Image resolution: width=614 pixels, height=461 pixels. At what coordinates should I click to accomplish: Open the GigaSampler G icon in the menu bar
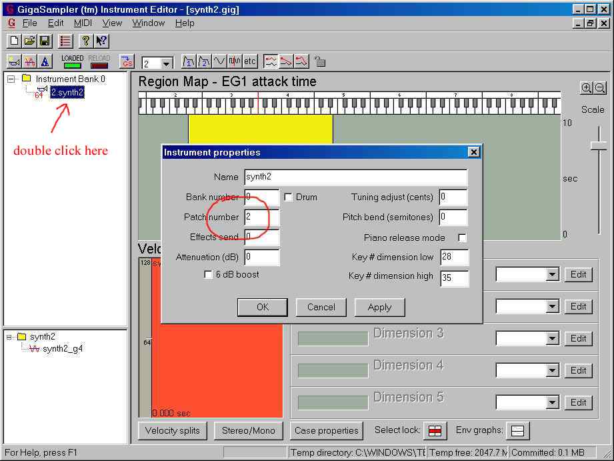[11, 23]
